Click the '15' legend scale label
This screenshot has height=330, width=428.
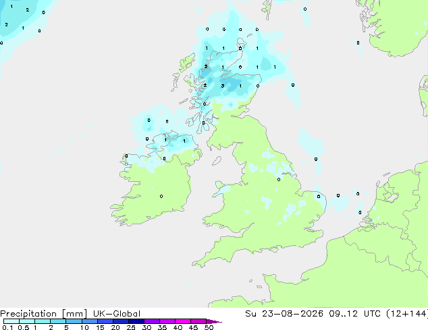tap(100, 327)
